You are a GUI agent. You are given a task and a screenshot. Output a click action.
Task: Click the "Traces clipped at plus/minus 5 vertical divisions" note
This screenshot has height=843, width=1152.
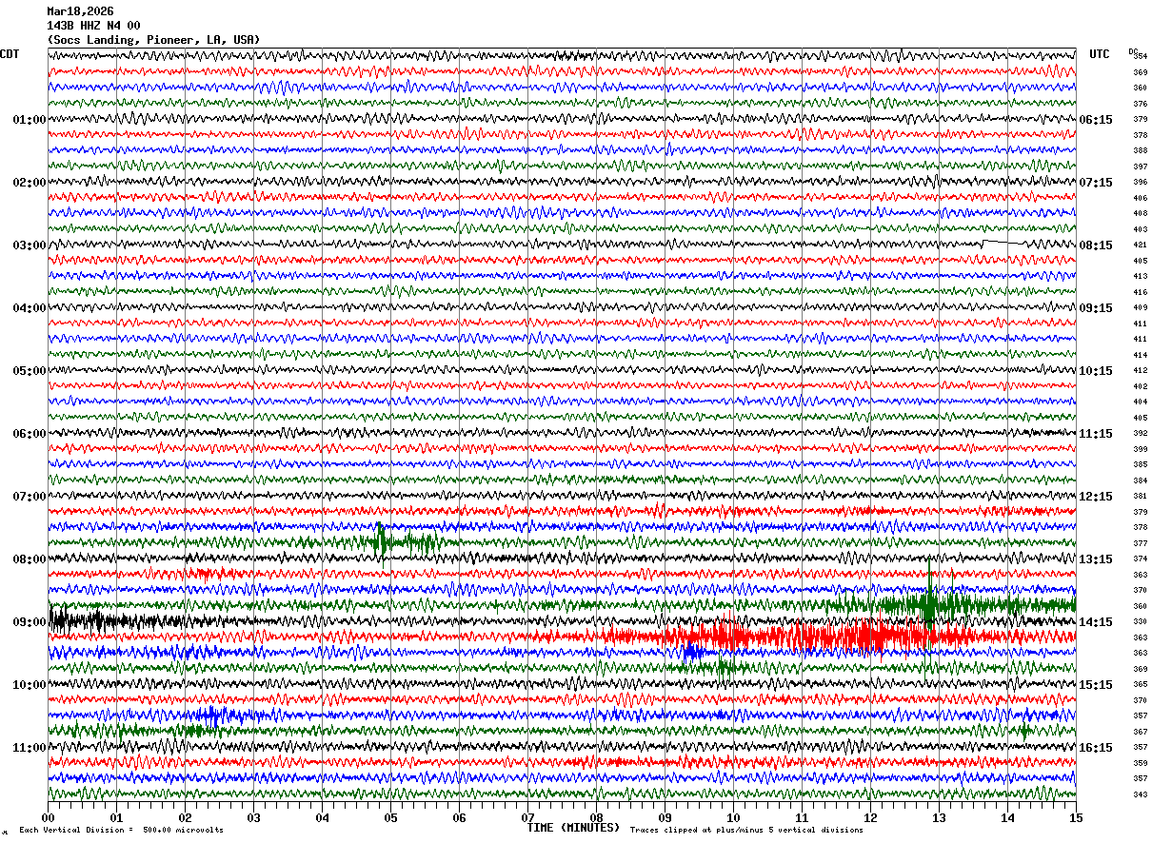coord(746,831)
